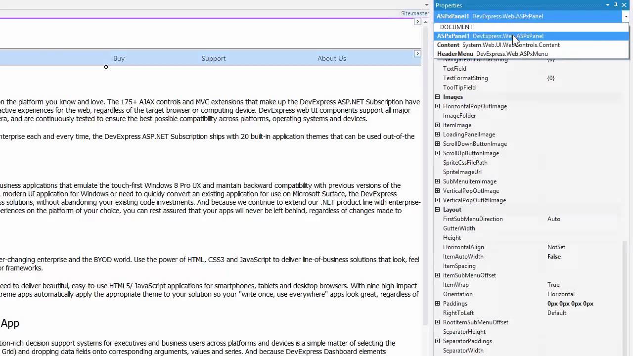Collapse the Images category
The width and height of the screenshot is (633, 356).
[437, 97]
